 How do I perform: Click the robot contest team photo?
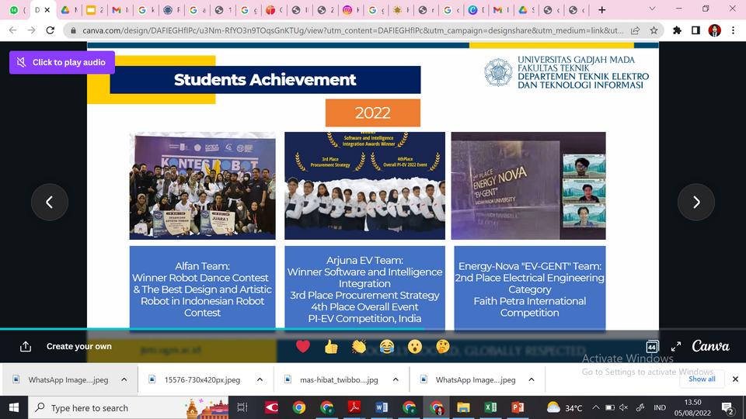pos(202,185)
